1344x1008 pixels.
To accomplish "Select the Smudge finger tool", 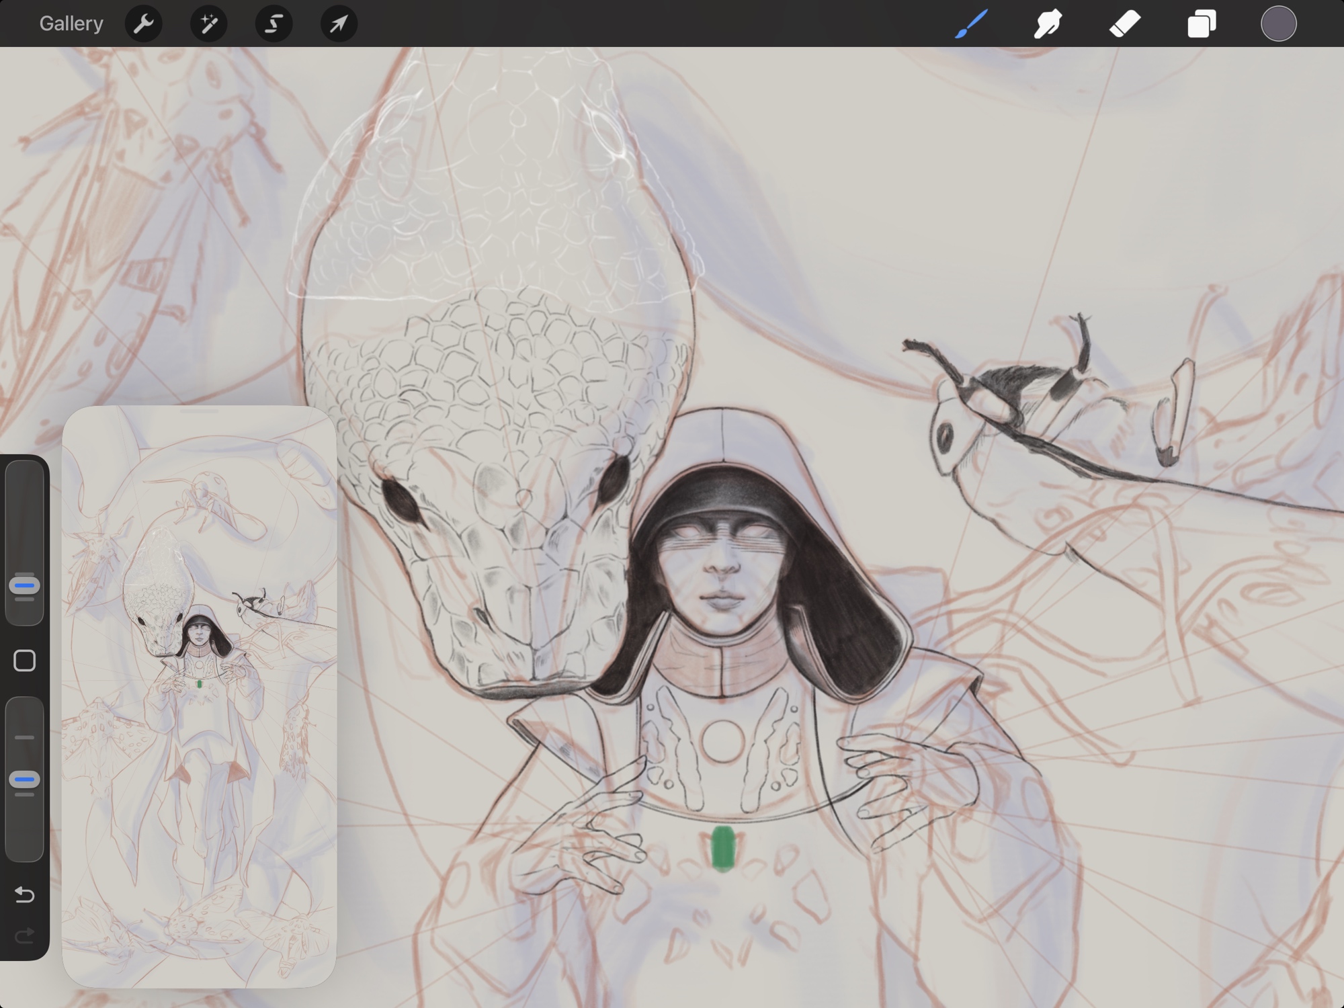I will tap(1048, 24).
